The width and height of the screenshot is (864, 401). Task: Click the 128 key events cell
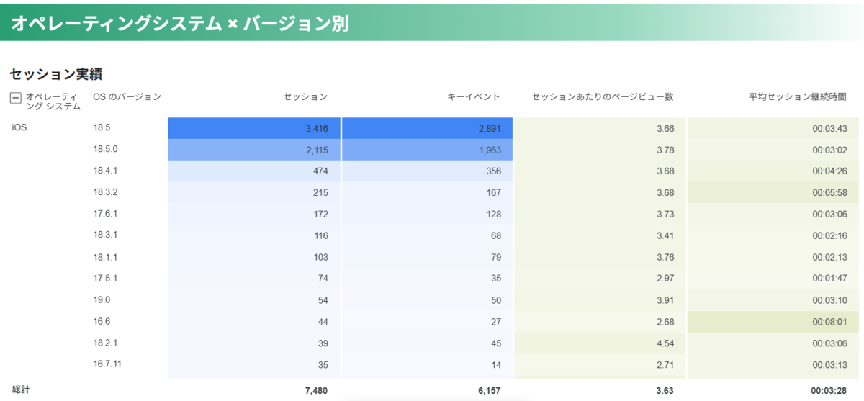(x=427, y=214)
